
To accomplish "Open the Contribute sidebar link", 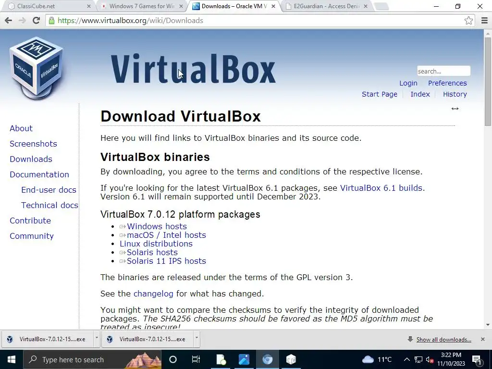I will tap(30, 221).
